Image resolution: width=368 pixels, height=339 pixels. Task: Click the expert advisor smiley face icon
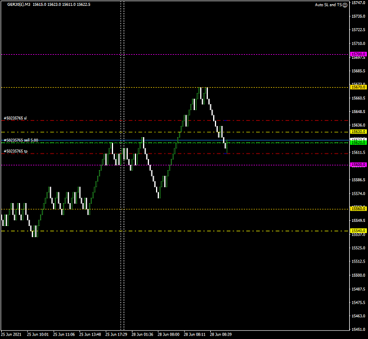(x=345, y=5)
